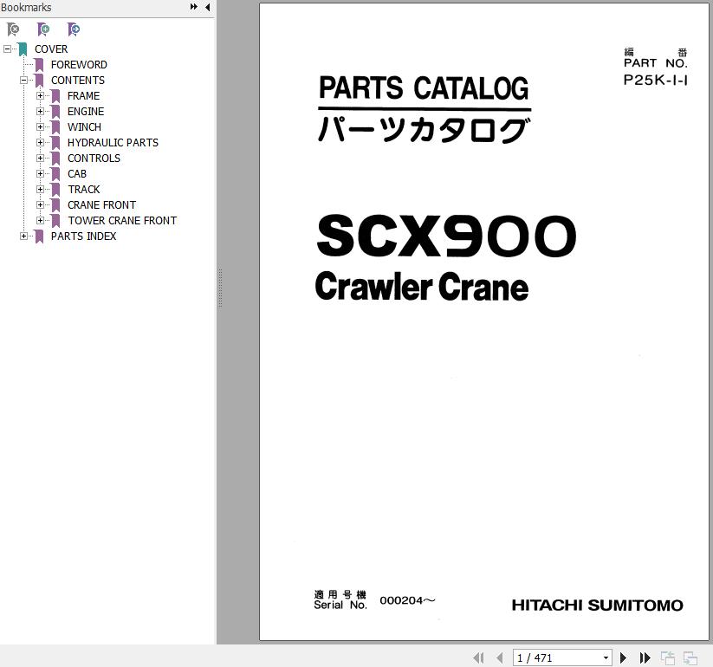Image resolution: width=713 pixels, height=667 pixels.
Task: Open the FRAME bookmark label
Action: coord(84,96)
